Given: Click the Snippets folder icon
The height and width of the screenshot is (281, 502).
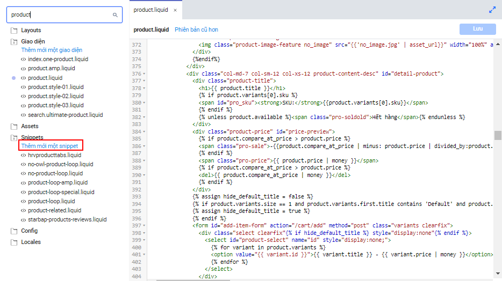Looking at the screenshot, I should coord(14,138).
